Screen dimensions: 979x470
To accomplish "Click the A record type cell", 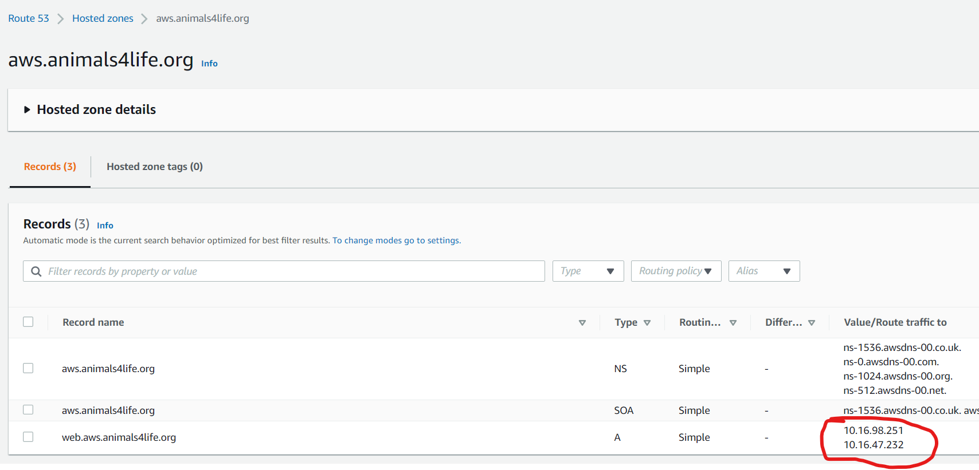I will click(617, 437).
